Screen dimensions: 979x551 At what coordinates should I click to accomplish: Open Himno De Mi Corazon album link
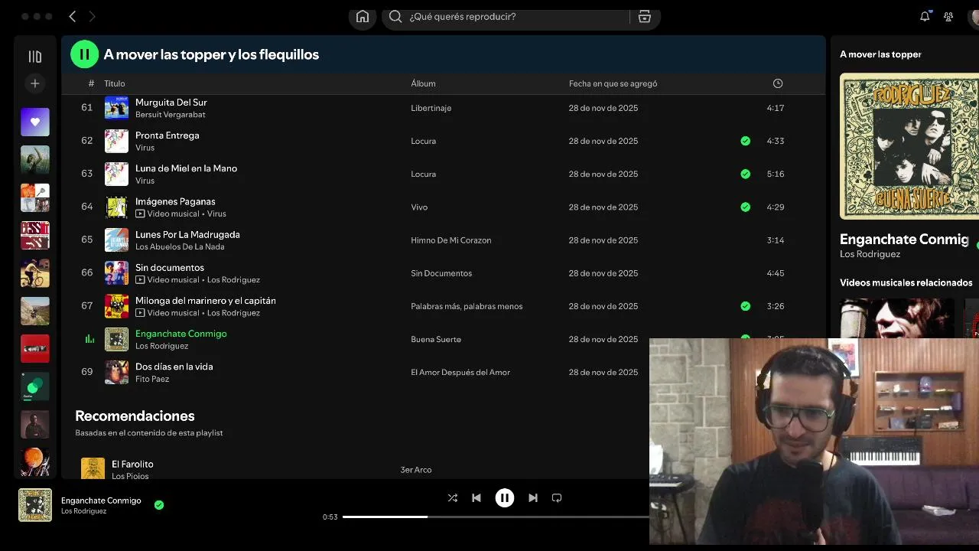click(450, 240)
